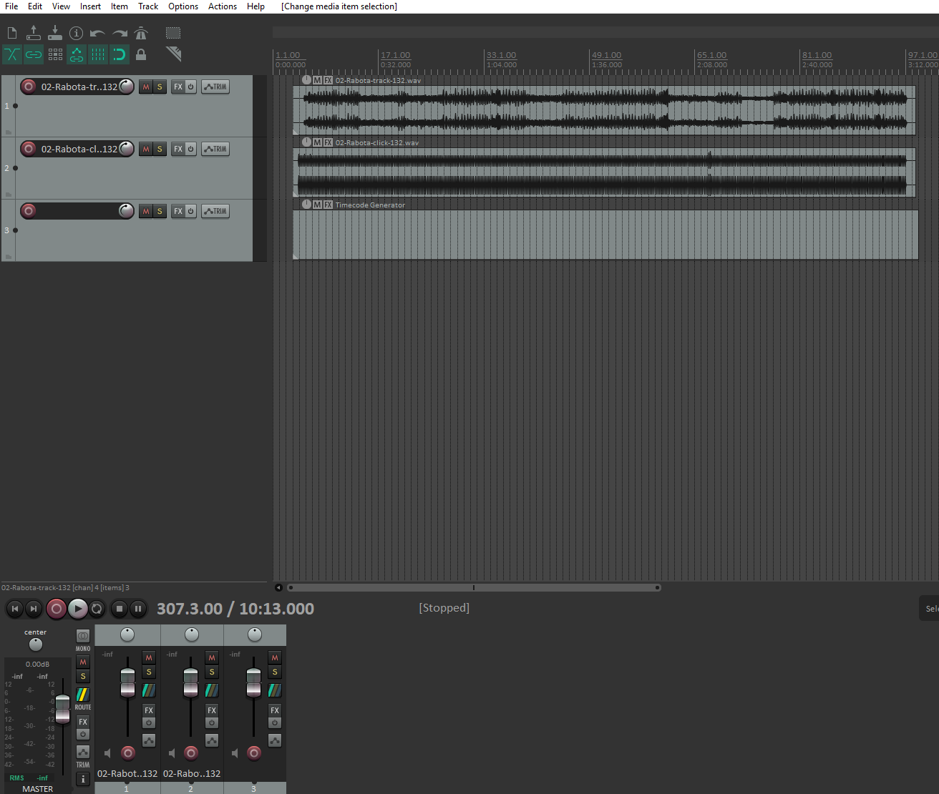
Task: Click the master volume fader in the mixer
Action: [x=63, y=708]
